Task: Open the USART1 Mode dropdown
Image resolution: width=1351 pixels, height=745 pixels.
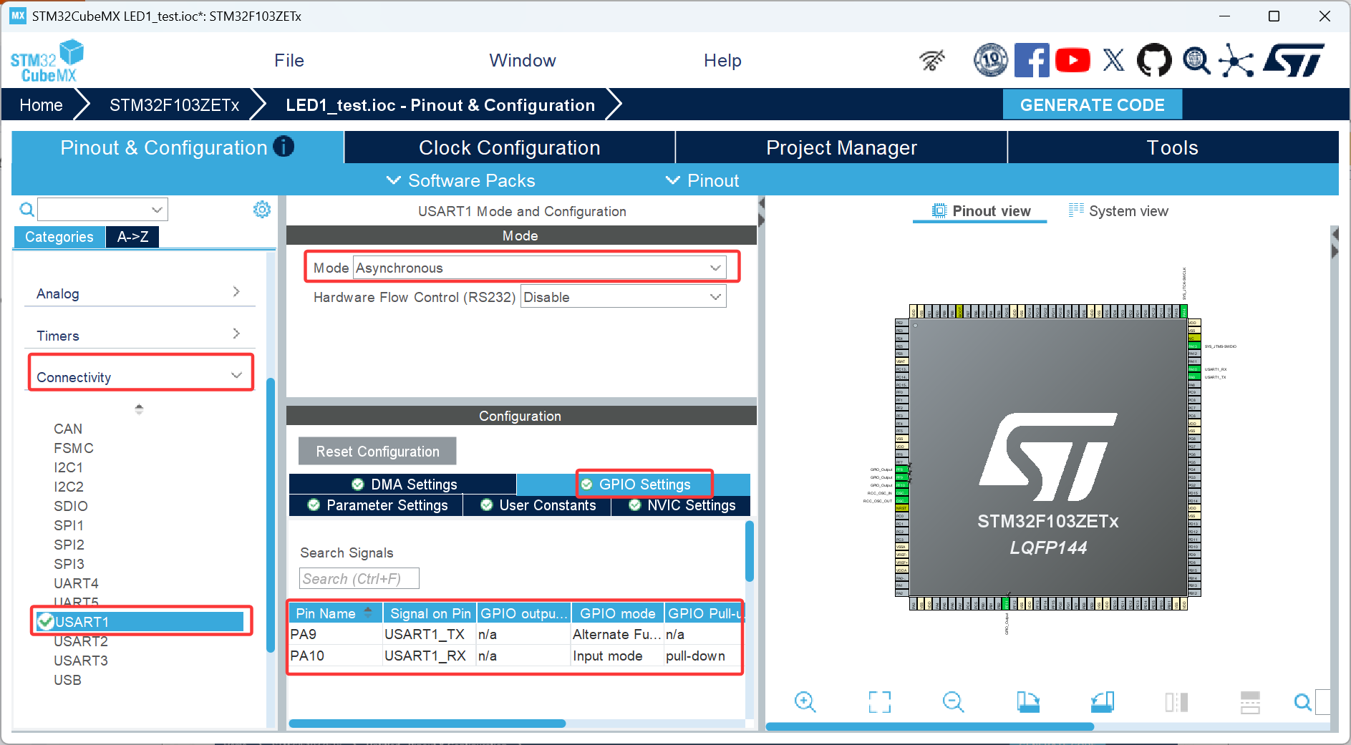Action: pyautogui.click(x=540, y=268)
